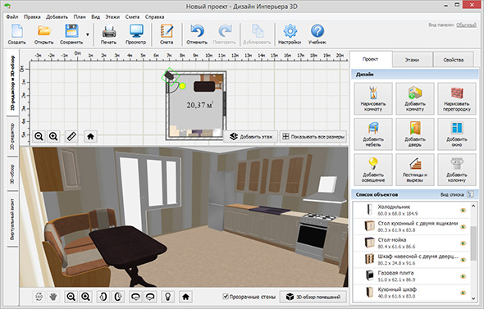Tilt 3D camera second orbit icon

click(150, 297)
